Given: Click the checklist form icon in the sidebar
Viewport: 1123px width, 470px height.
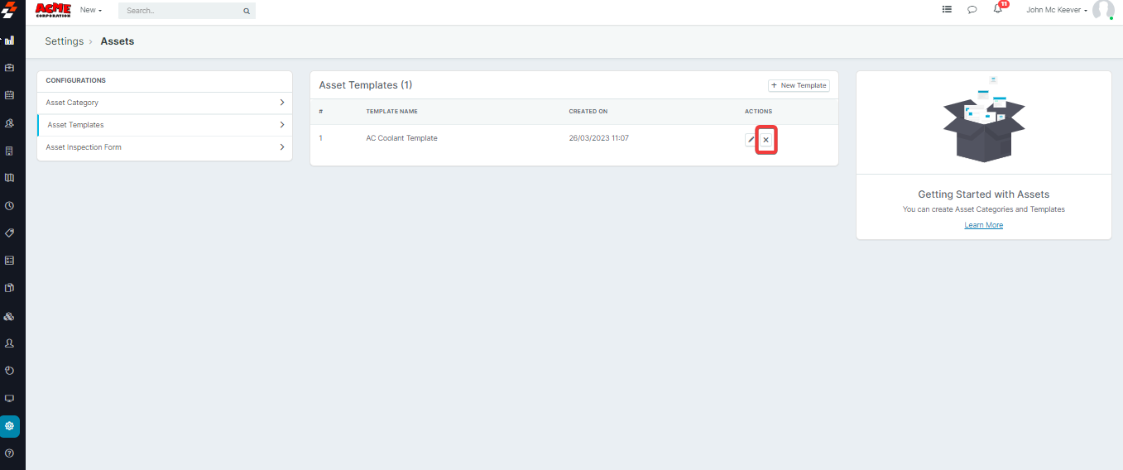Looking at the screenshot, I should [9, 260].
